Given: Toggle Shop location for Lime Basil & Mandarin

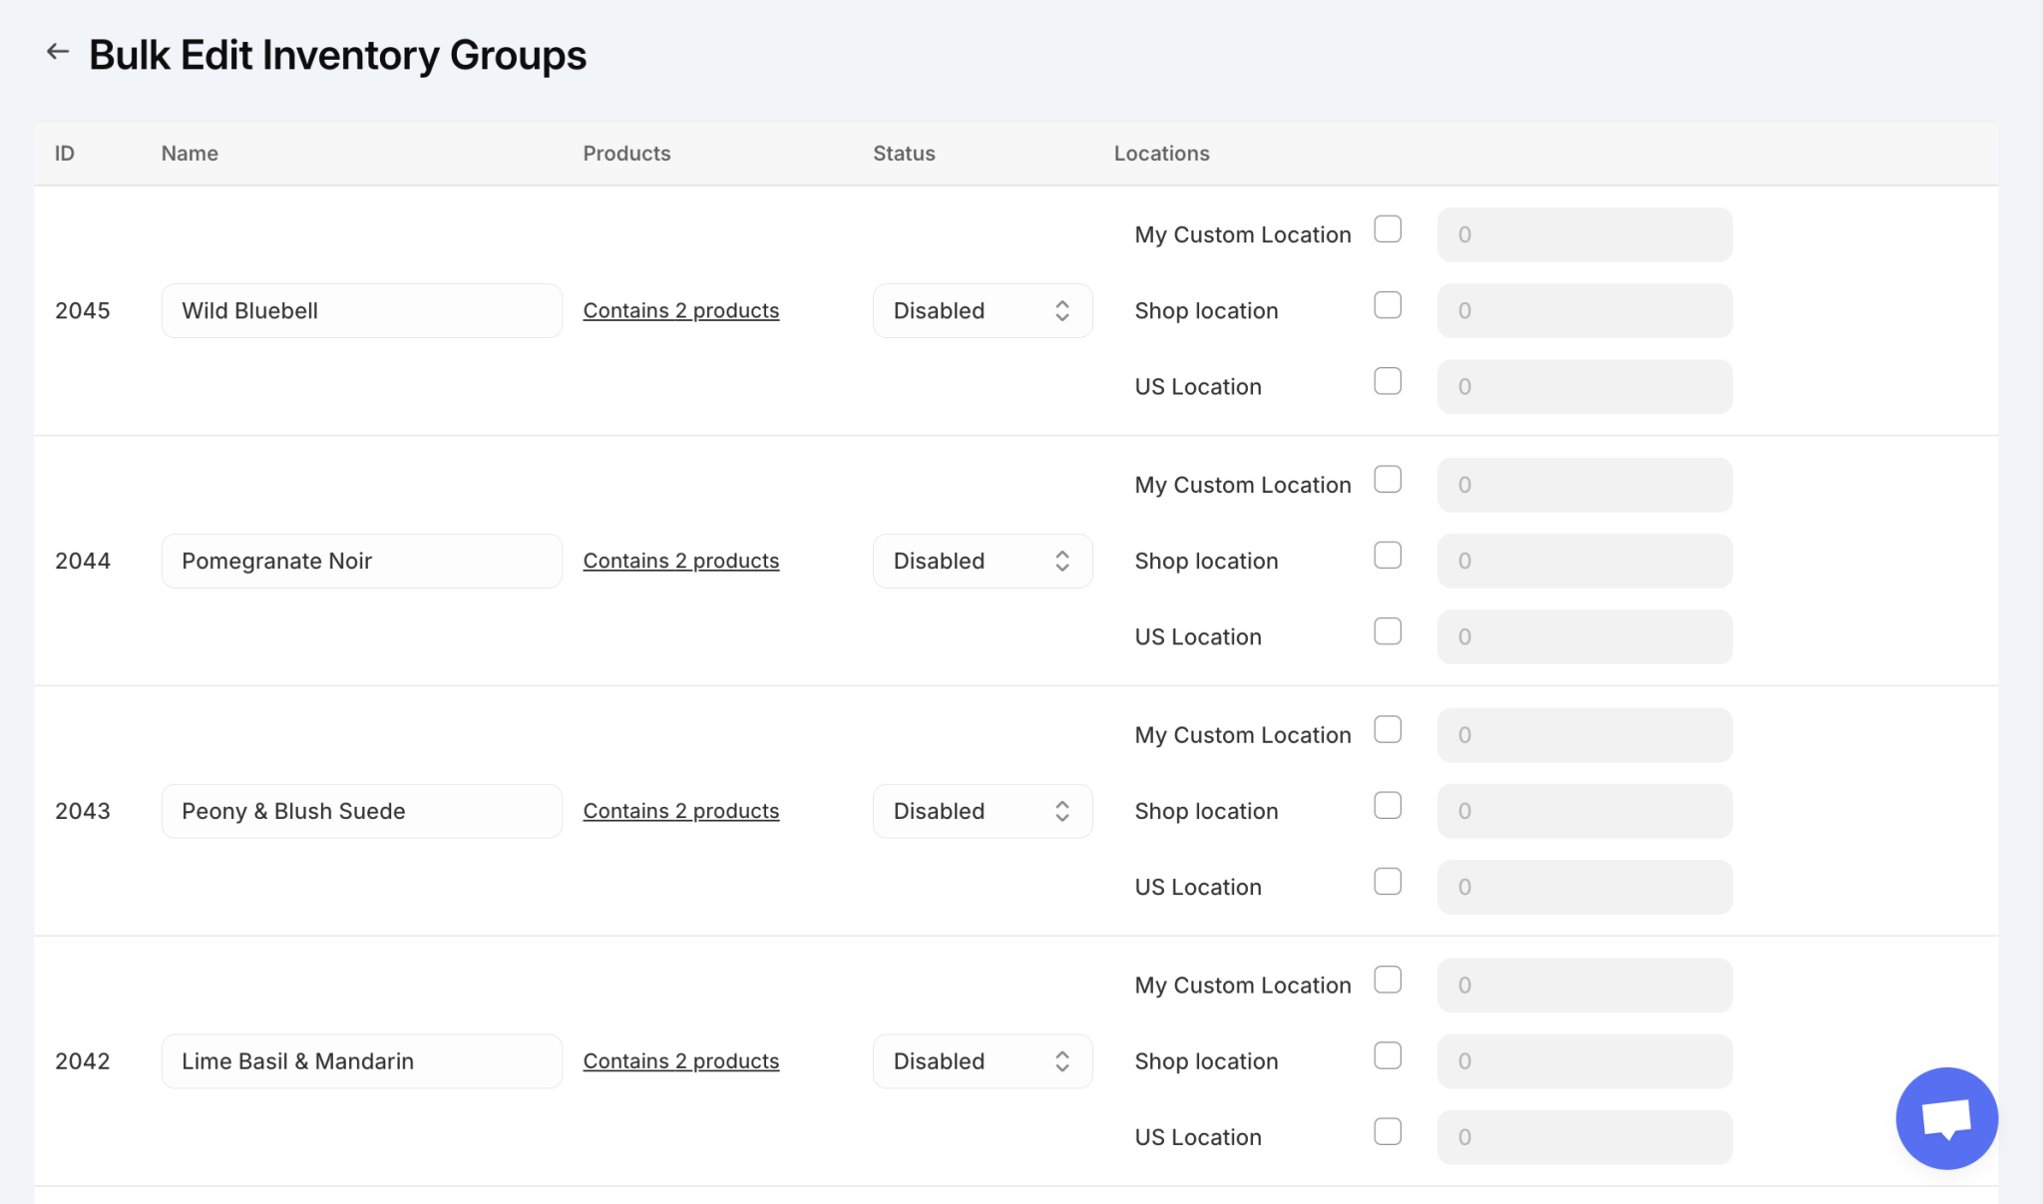Looking at the screenshot, I should coord(1388,1056).
